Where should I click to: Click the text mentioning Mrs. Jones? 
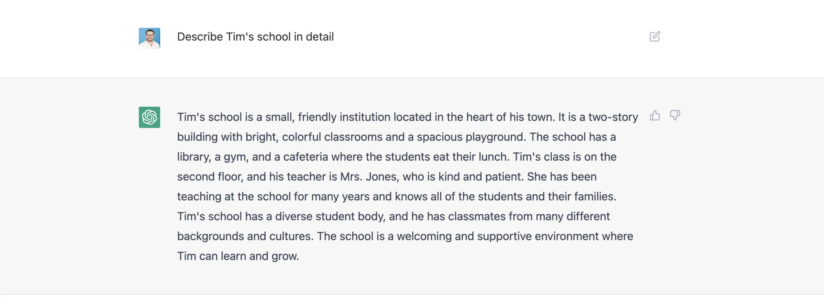(x=369, y=176)
